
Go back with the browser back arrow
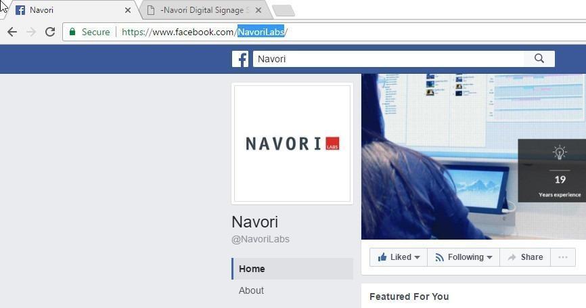coord(12,32)
